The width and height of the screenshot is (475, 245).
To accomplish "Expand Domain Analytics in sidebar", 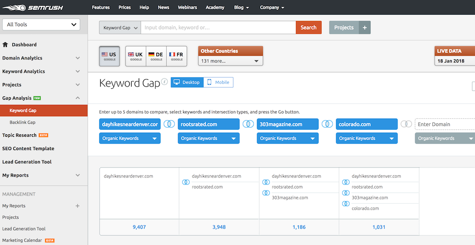I will tap(78, 58).
